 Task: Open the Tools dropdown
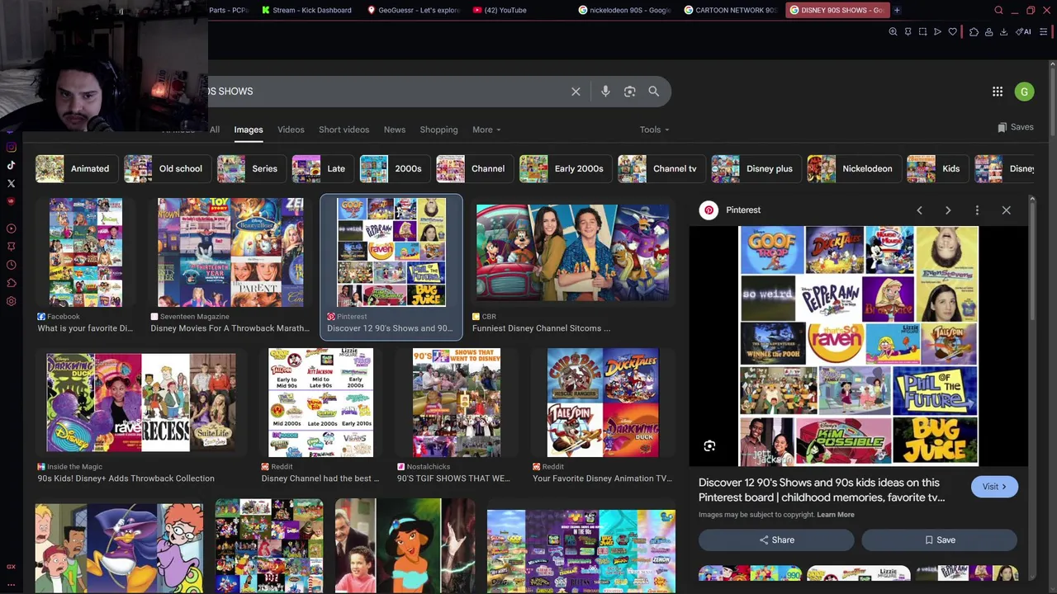654,130
